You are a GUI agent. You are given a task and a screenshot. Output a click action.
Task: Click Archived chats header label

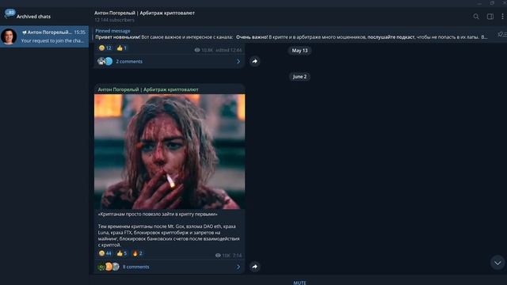coord(33,16)
